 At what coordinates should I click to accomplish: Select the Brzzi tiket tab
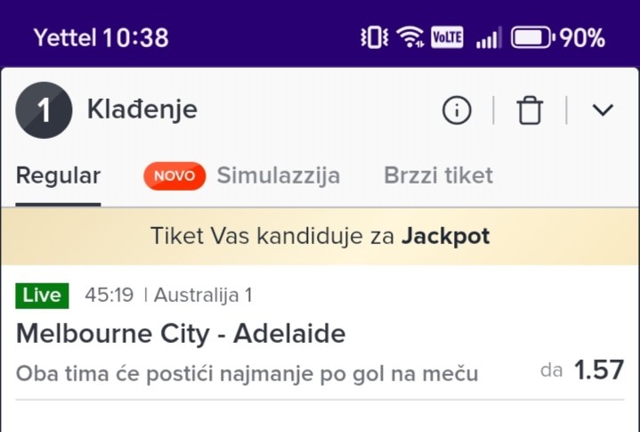438,175
